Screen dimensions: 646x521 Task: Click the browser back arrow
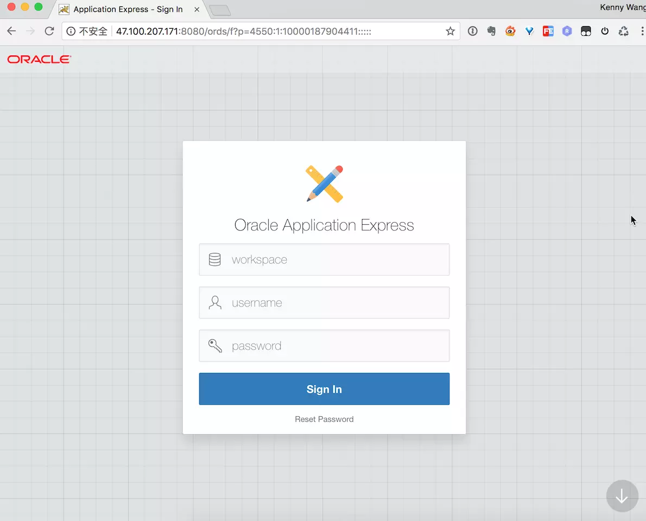coord(11,31)
